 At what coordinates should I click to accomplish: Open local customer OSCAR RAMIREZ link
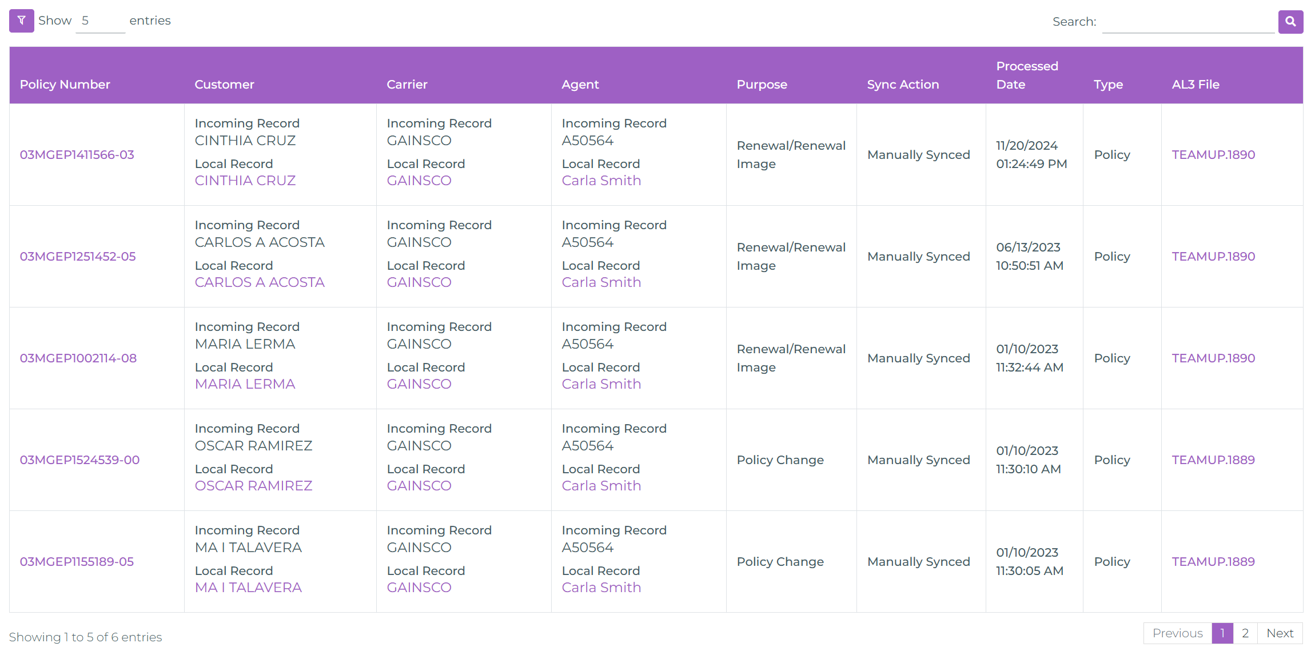pos(253,486)
